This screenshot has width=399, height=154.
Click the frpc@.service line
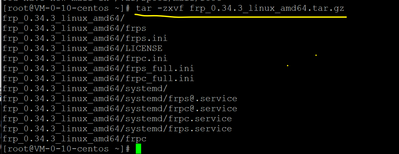click(x=120, y=109)
